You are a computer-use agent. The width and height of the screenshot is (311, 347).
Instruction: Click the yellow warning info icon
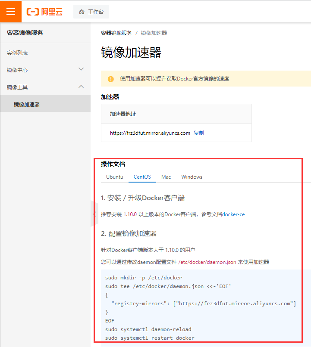click(110, 79)
